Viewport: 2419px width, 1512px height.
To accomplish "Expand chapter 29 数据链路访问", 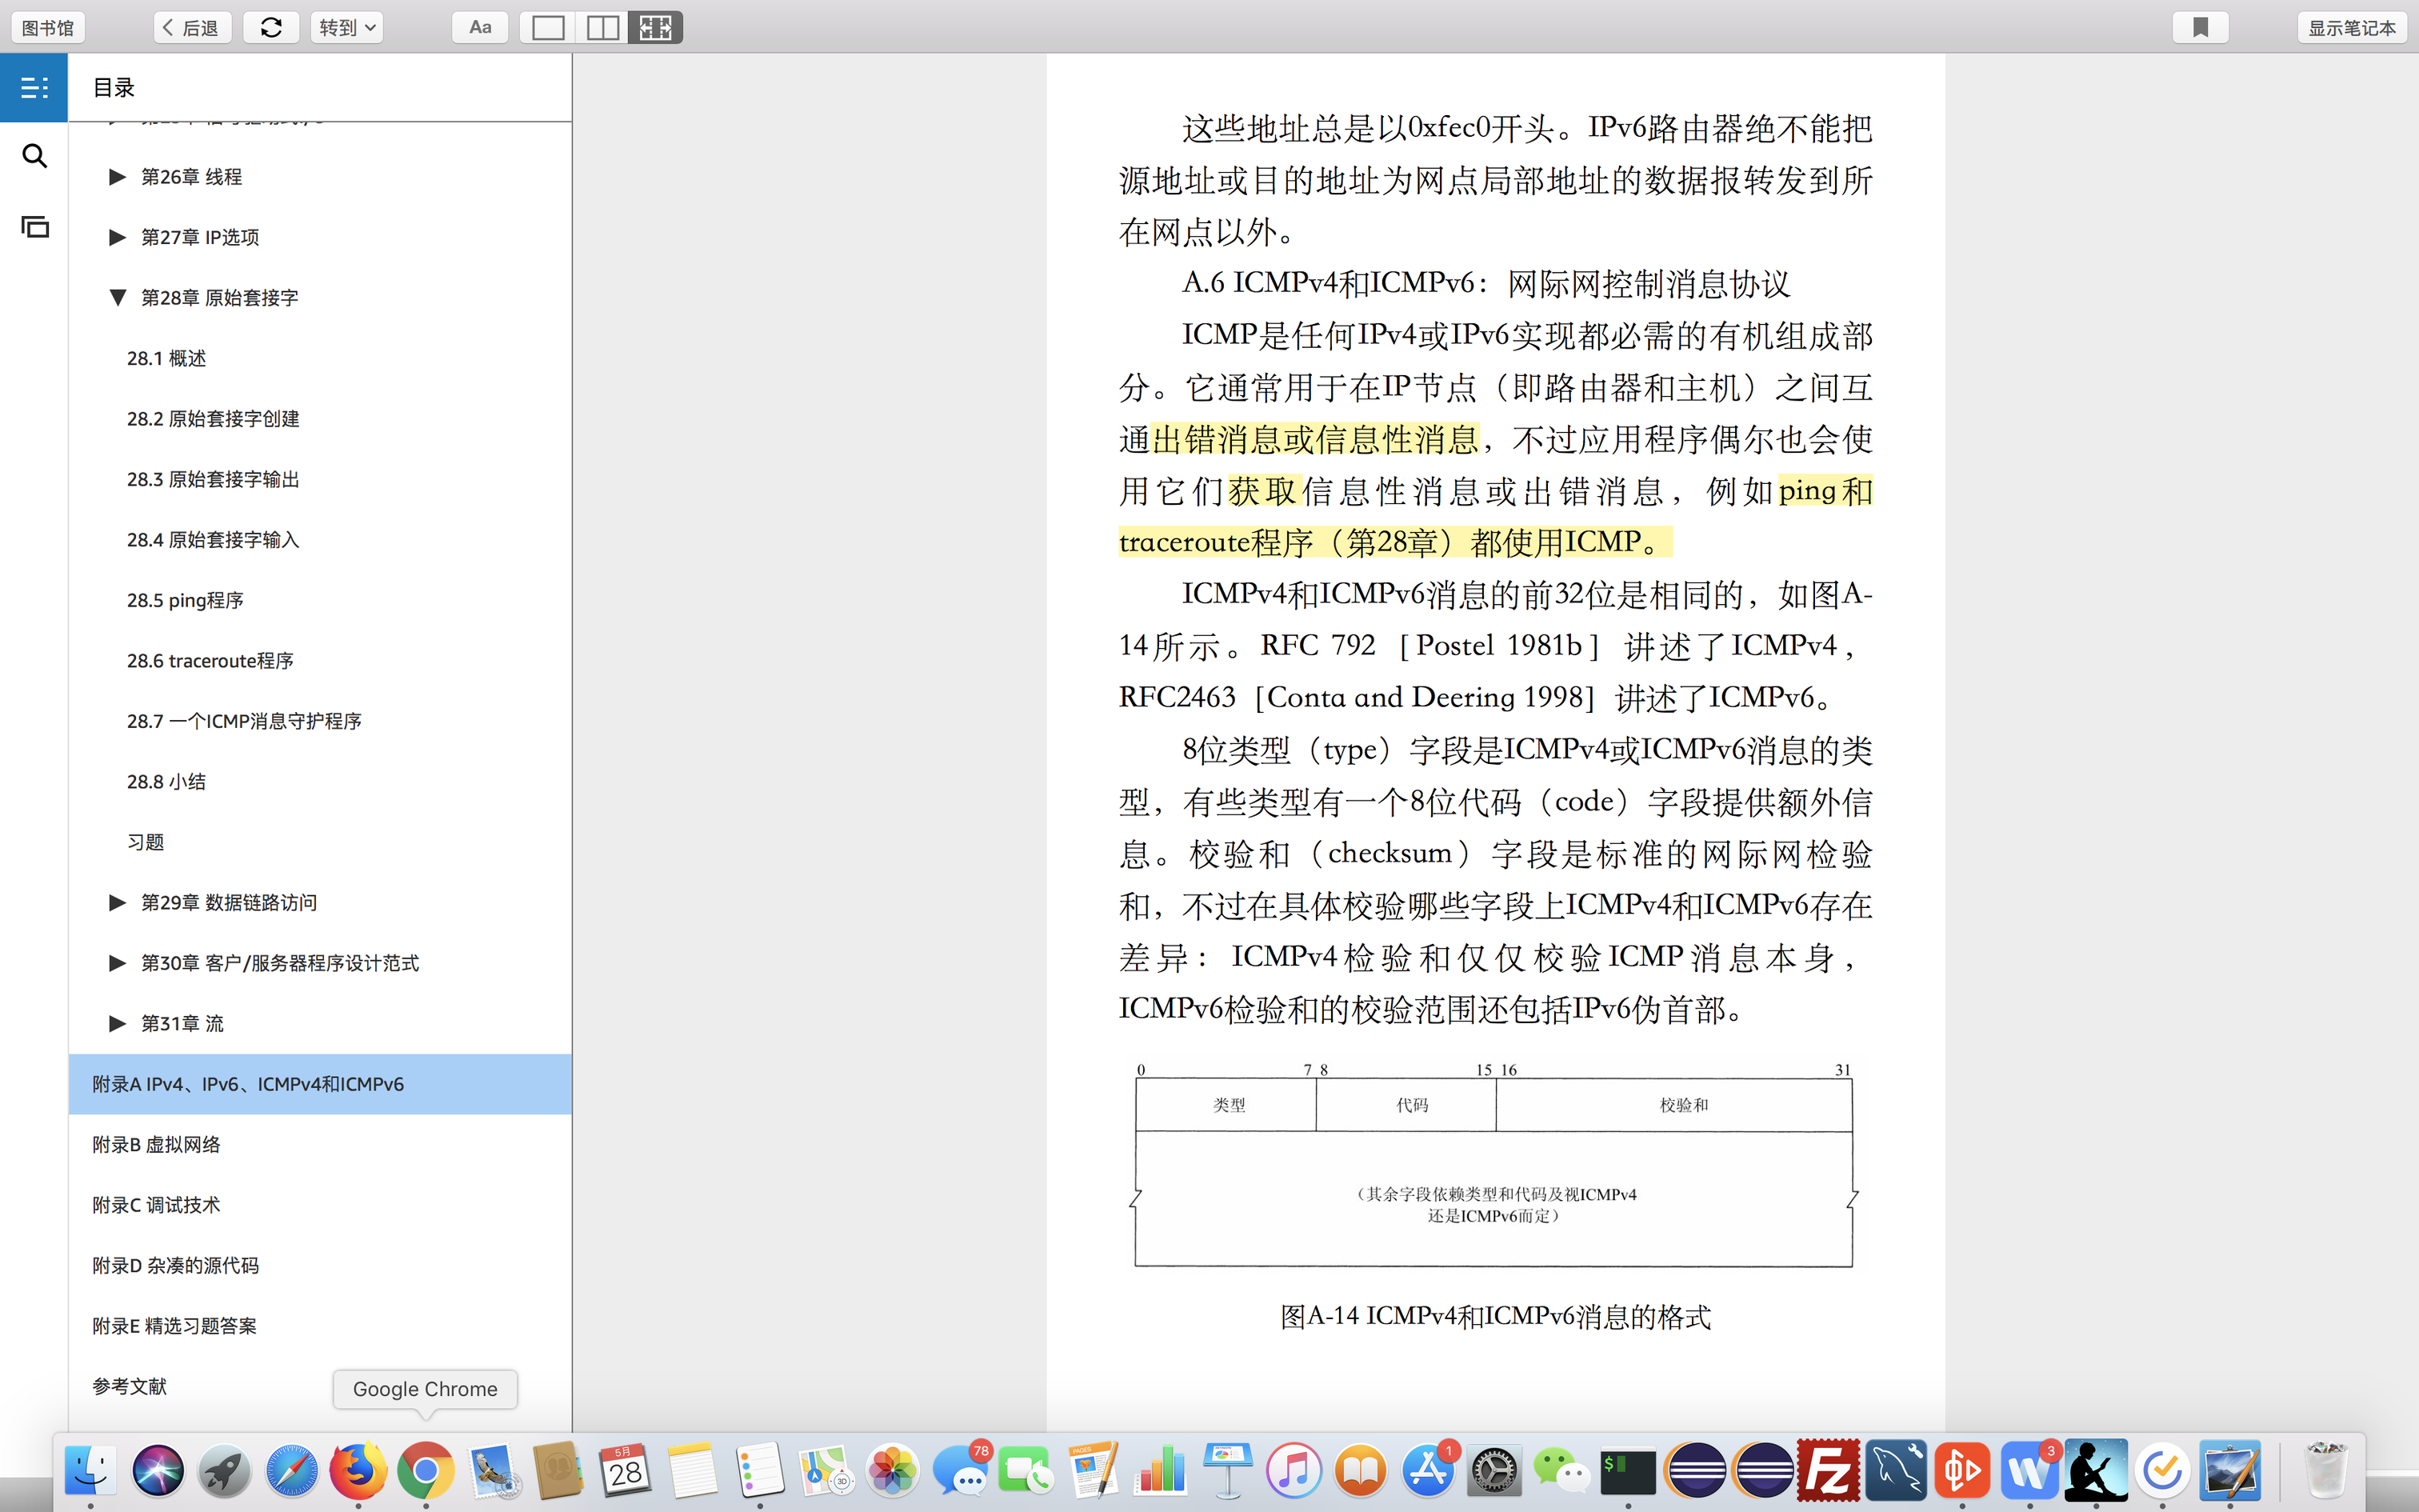I will [118, 903].
